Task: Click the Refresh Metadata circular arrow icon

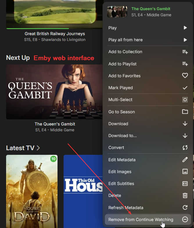Action: pyautogui.click(x=185, y=207)
